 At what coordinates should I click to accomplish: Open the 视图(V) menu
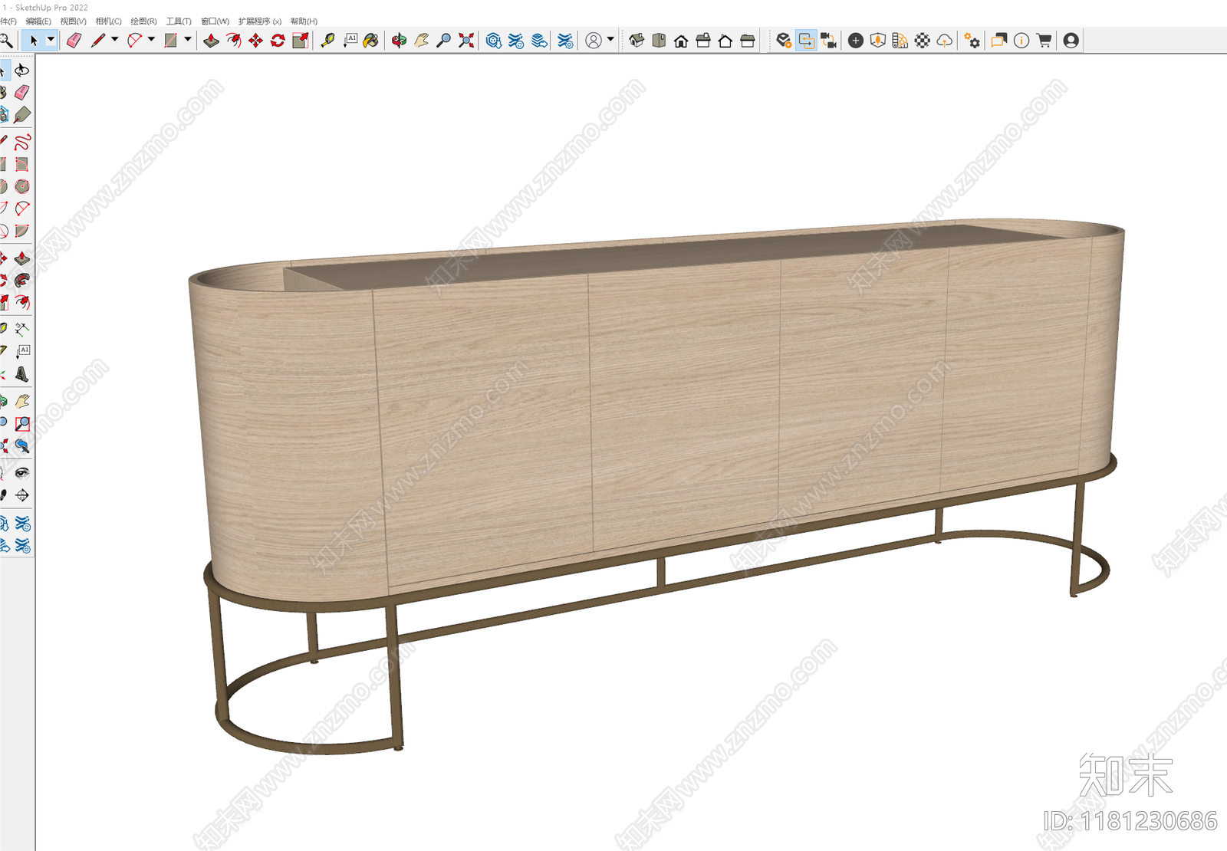point(74,21)
